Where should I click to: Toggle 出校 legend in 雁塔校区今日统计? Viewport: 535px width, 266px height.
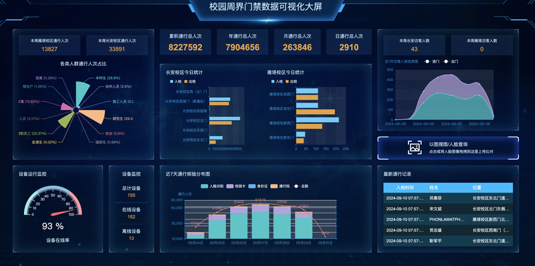tap(292, 81)
